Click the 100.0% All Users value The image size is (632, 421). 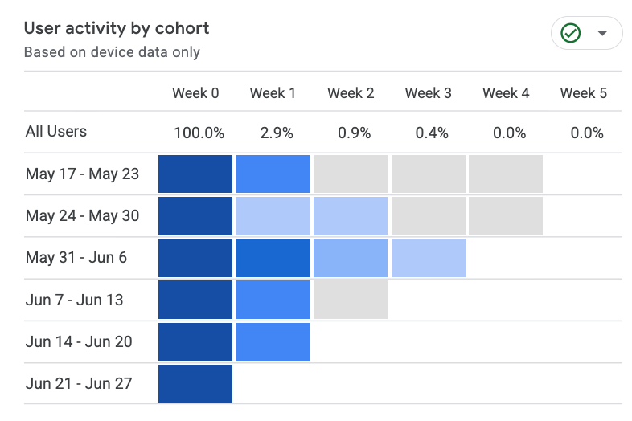click(199, 133)
